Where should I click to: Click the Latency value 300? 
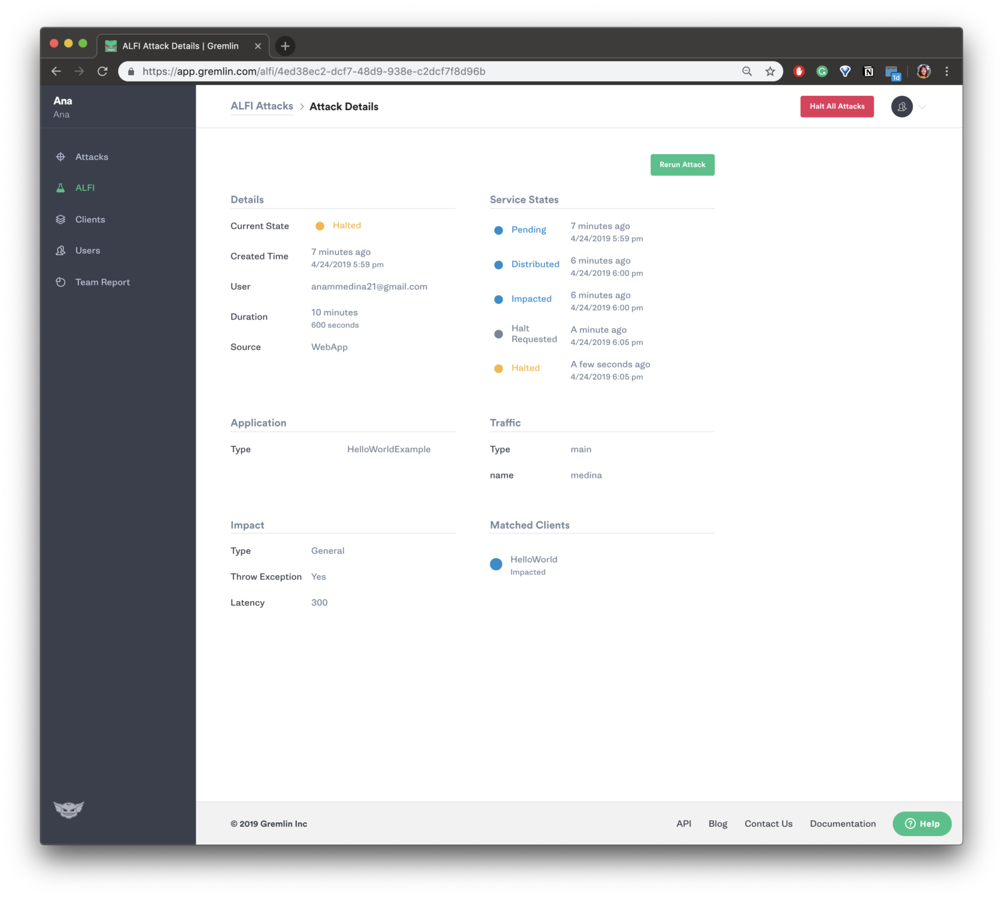pos(319,603)
